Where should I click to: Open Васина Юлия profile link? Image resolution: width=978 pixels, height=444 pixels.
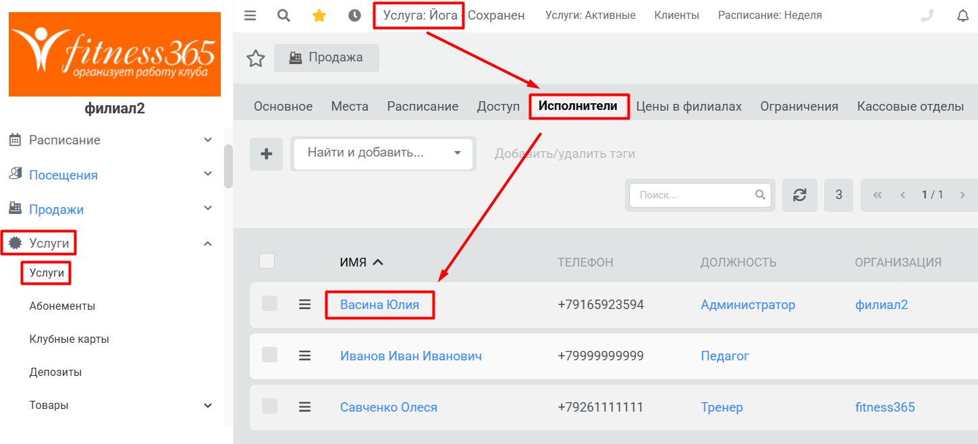379,304
